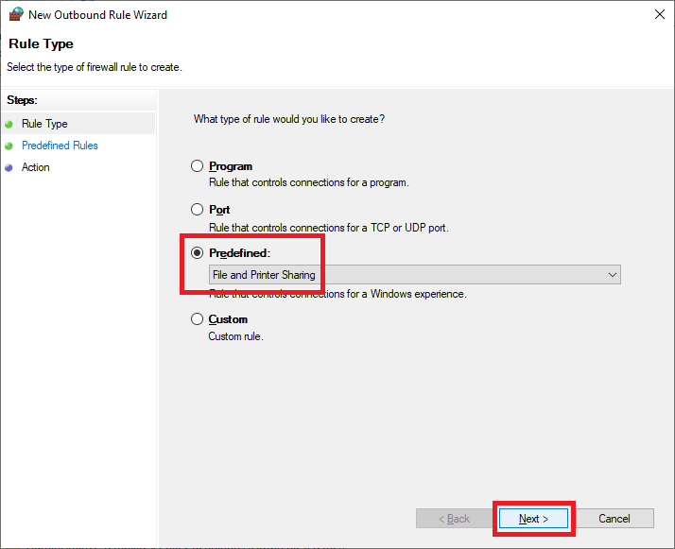Select the Program radio button
Image resolution: width=675 pixels, height=549 pixels.
[x=198, y=166]
